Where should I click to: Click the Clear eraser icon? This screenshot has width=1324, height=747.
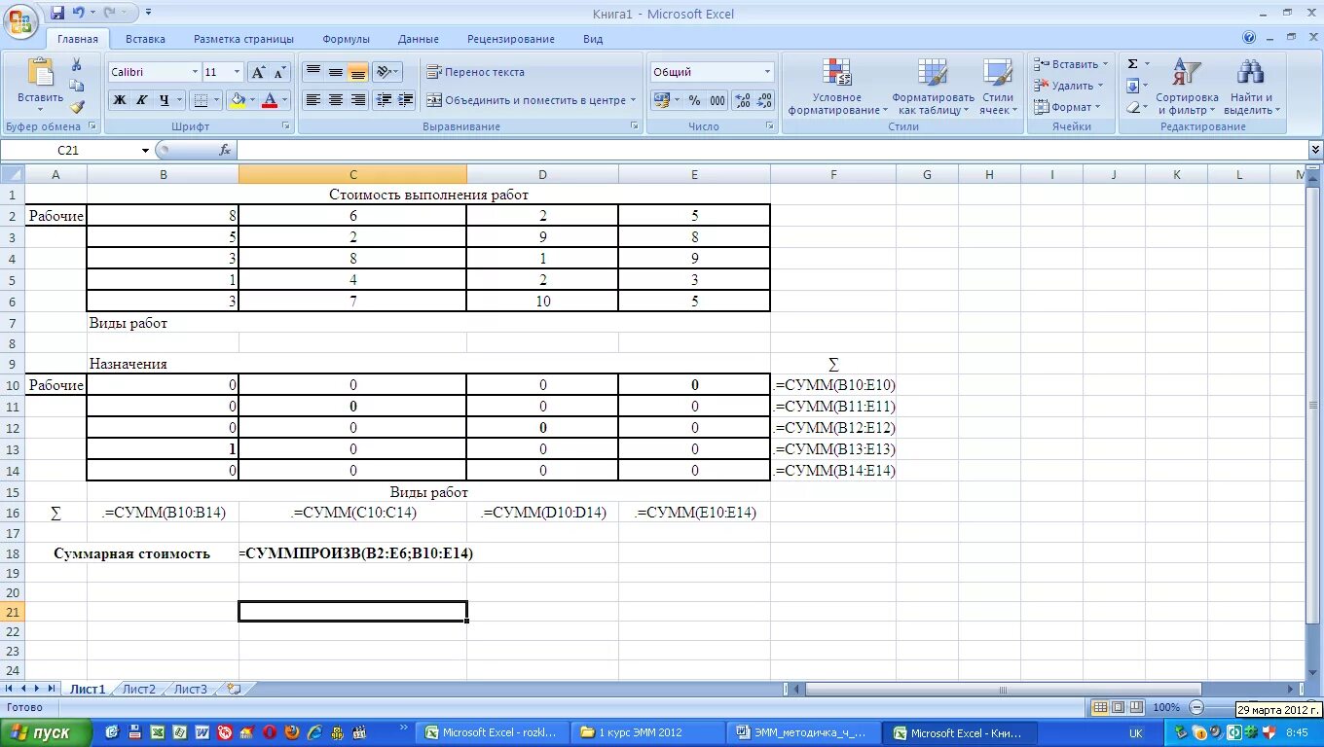click(x=1132, y=107)
